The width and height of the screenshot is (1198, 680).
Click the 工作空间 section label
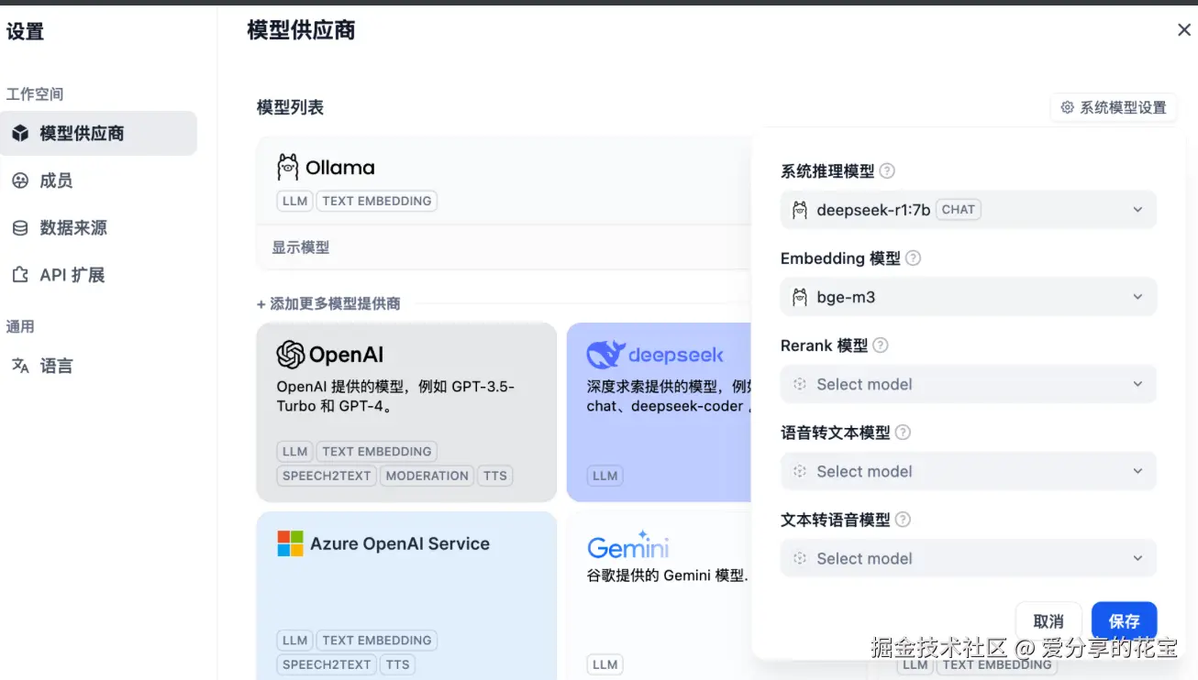(35, 94)
